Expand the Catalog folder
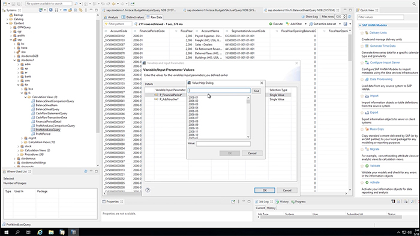The image size is (420, 236). (x=7, y=19)
